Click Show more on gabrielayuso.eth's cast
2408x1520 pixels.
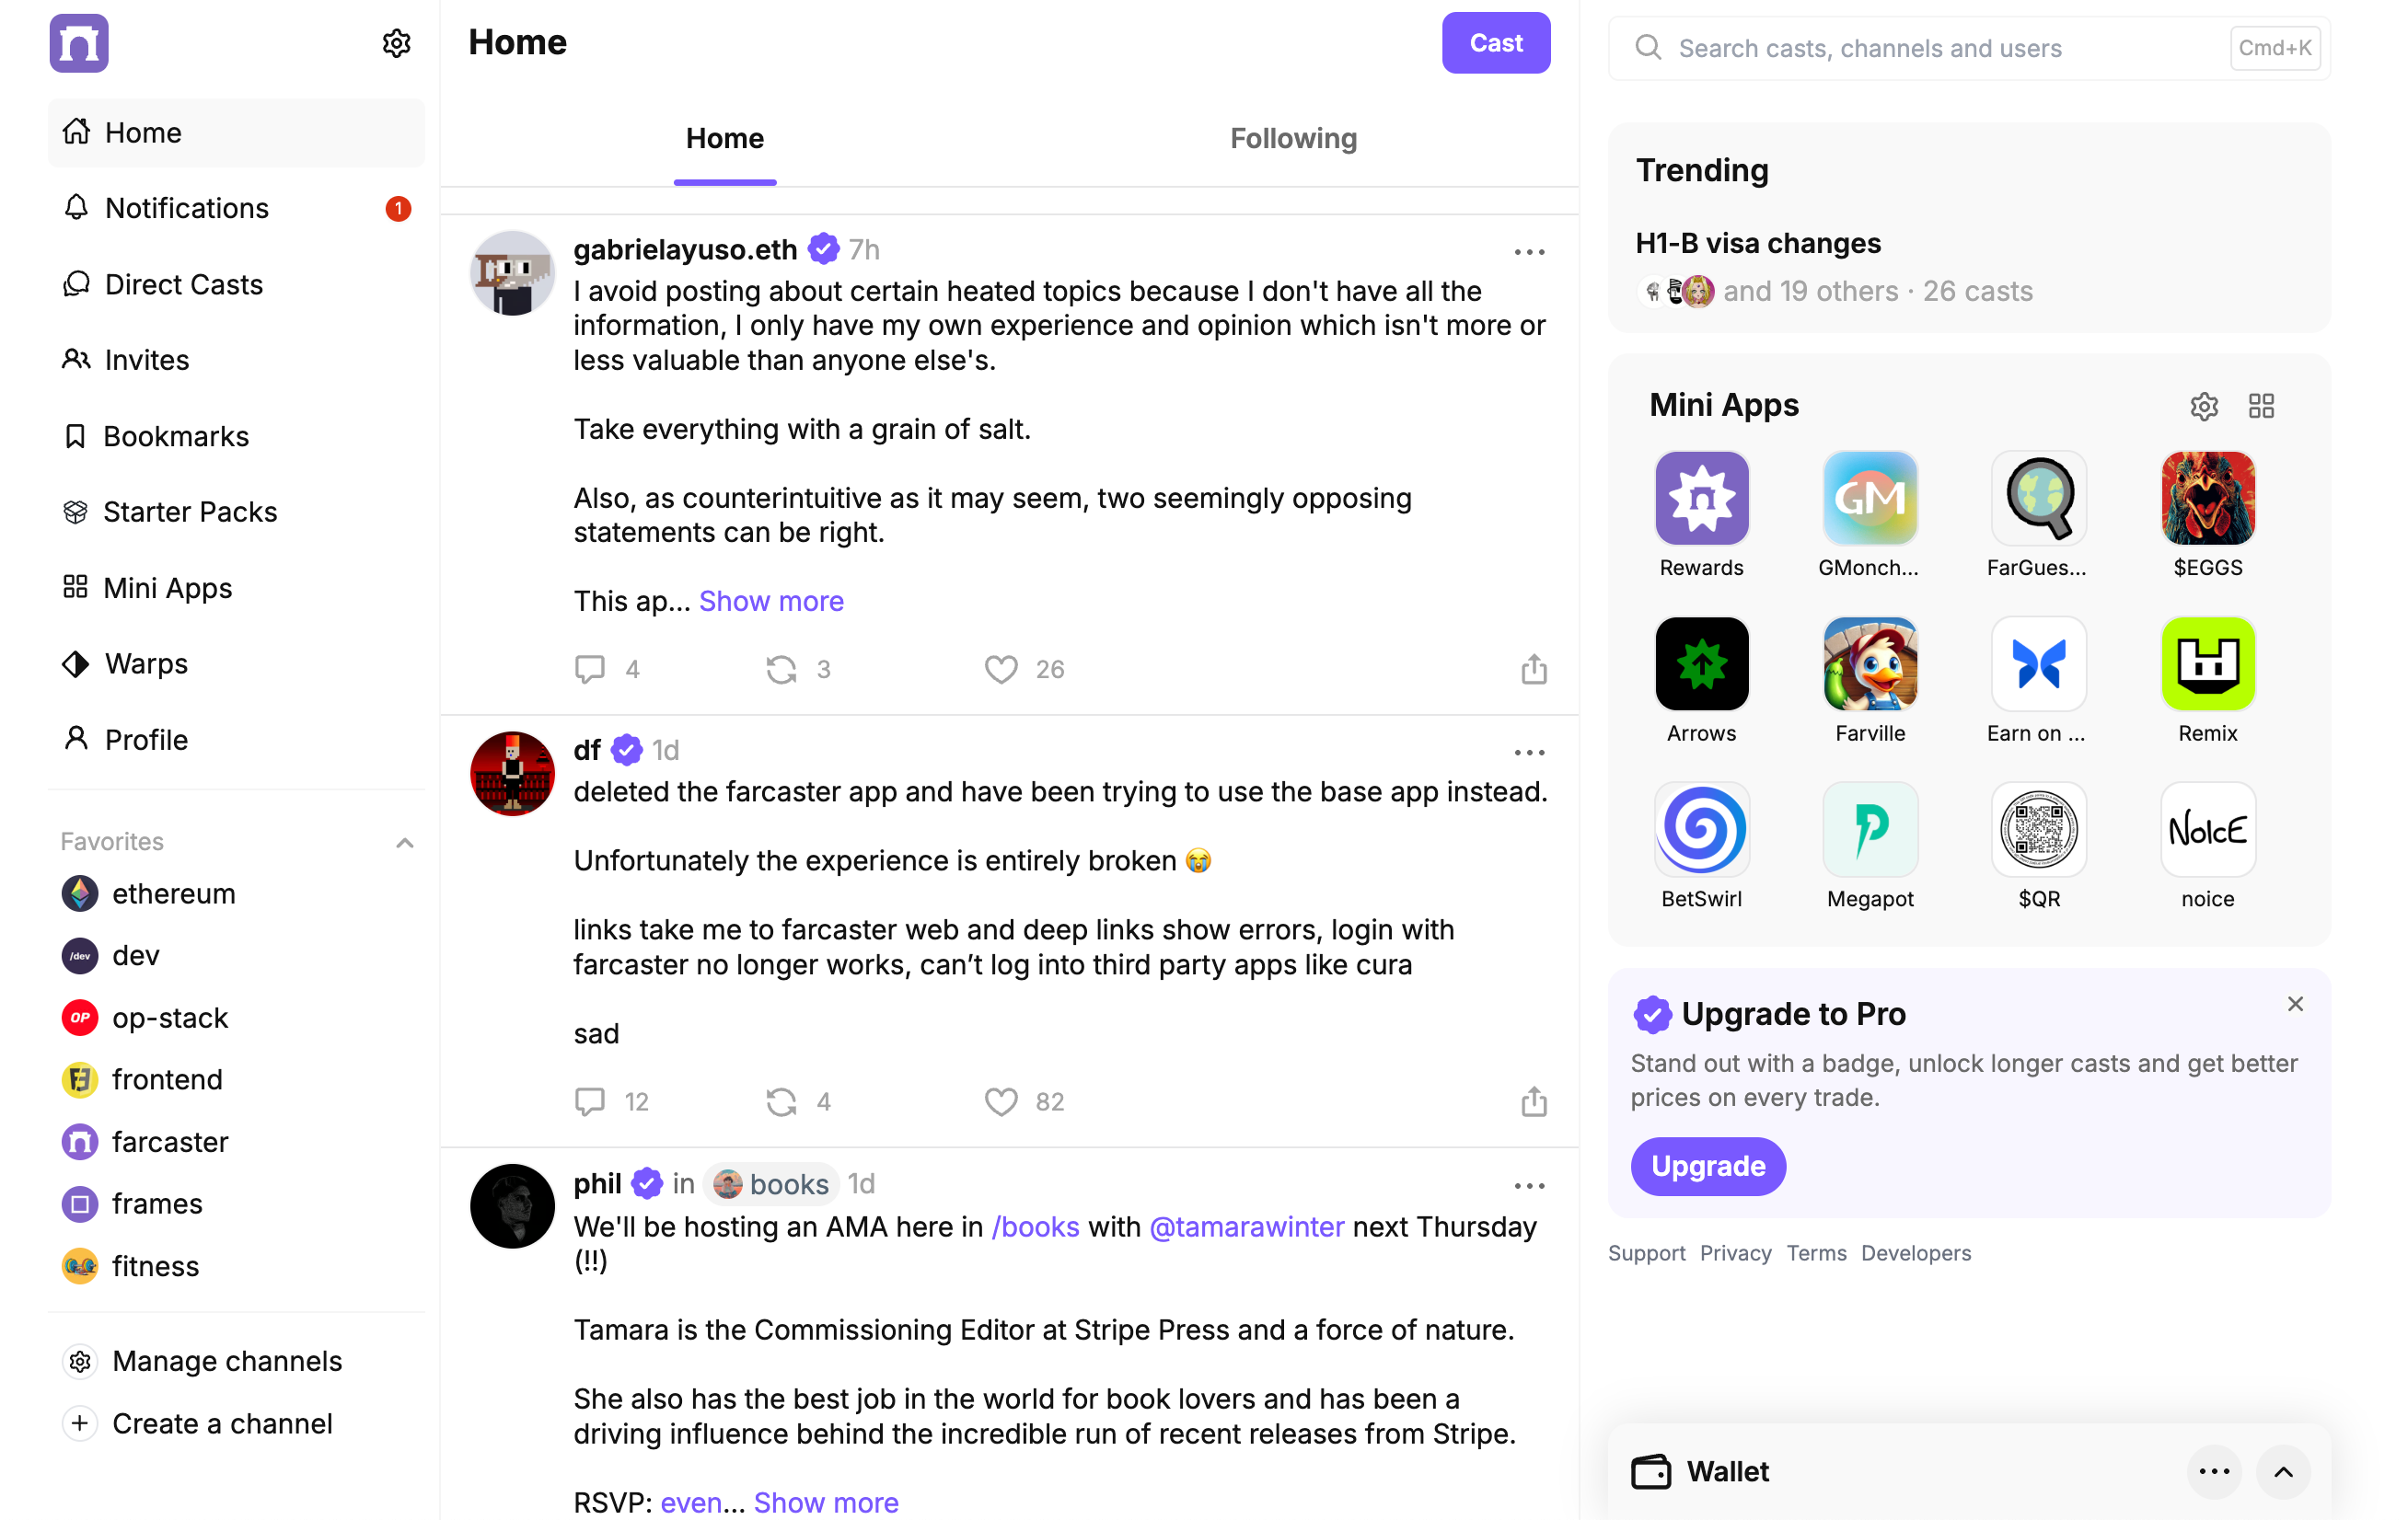pyautogui.click(x=771, y=602)
